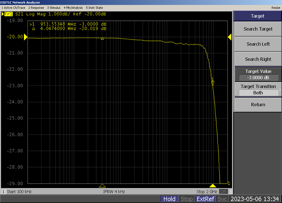Expand the Target Transition Both option
This screenshot has height=203, width=282.
pos(258,93)
